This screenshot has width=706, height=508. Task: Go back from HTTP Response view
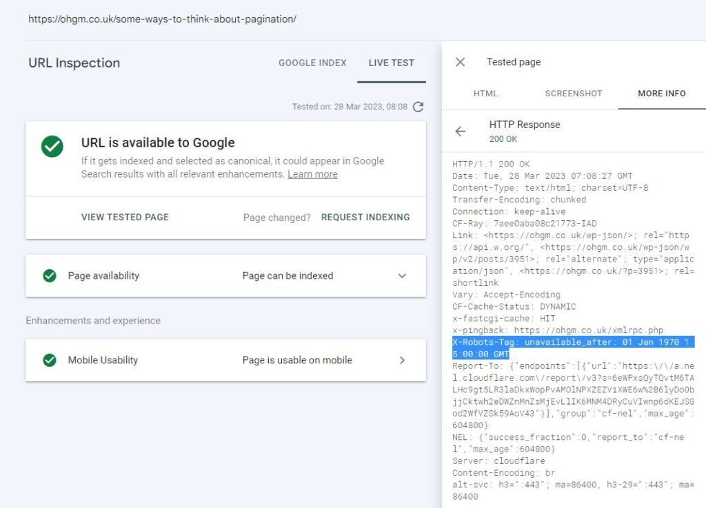pyautogui.click(x=460, y=131)
